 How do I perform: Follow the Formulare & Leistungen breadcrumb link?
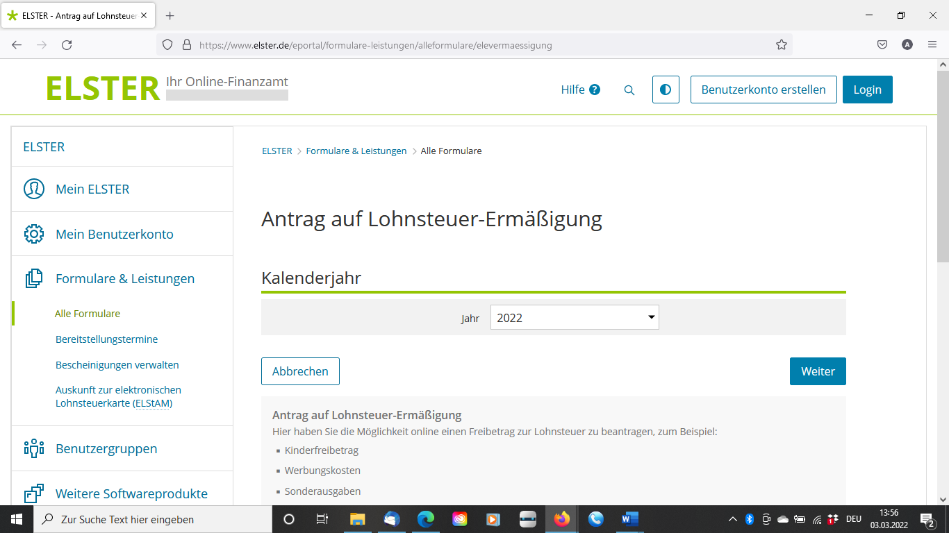point(356,151)
